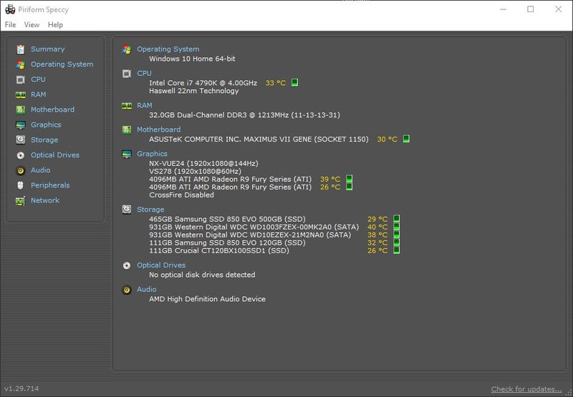
Task: Click the Summary clipboard icon in sidebar
Action: pos(21,49)
